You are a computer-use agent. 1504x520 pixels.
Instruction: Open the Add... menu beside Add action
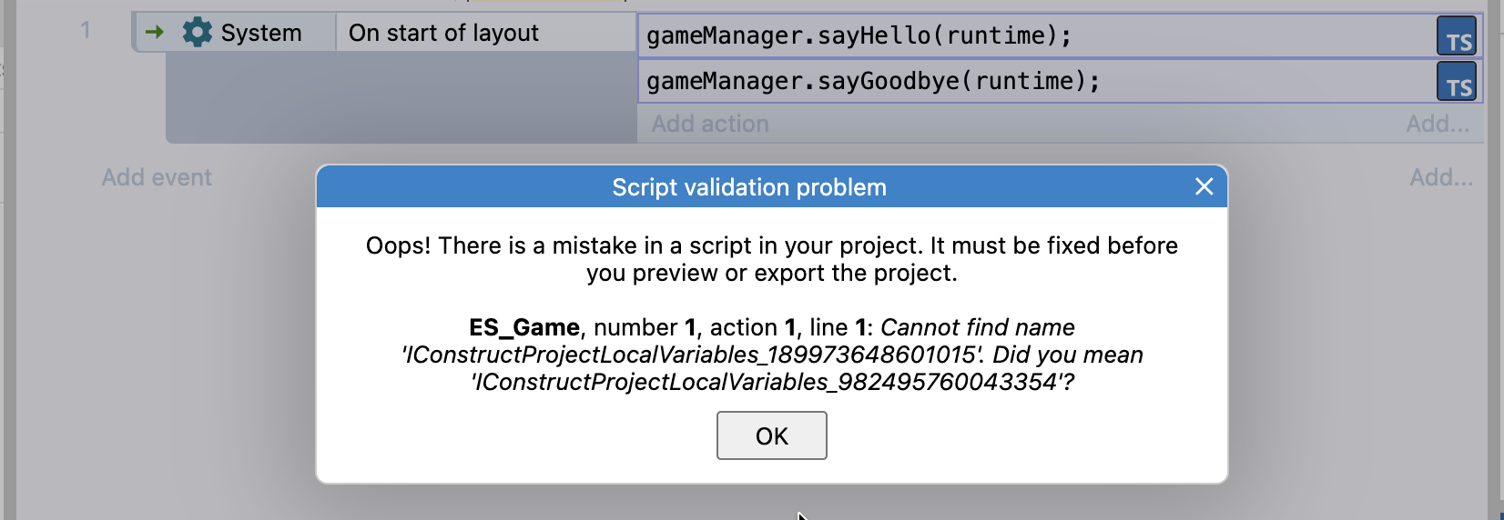(1438, 124)
